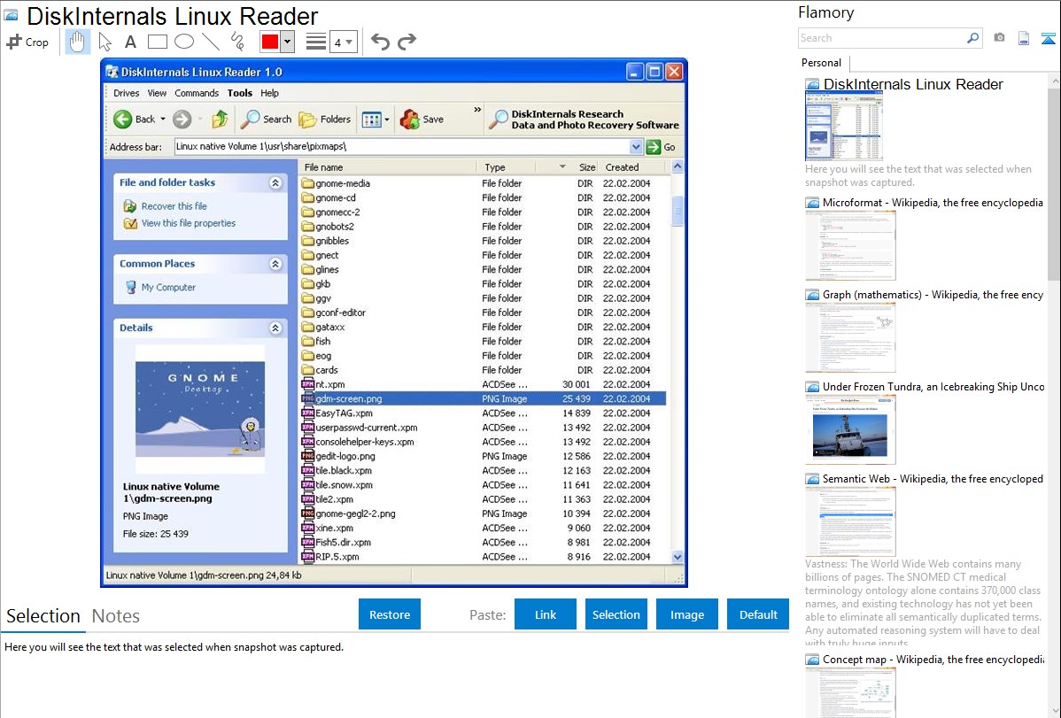Open the Tools menu
Screen dimensions: 1061x718
tap(239, 93)
